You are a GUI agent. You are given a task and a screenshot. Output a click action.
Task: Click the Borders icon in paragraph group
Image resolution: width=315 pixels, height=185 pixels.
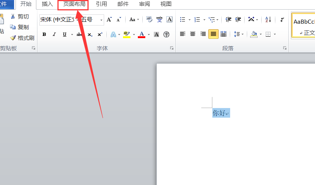click(x=268, y=34)
